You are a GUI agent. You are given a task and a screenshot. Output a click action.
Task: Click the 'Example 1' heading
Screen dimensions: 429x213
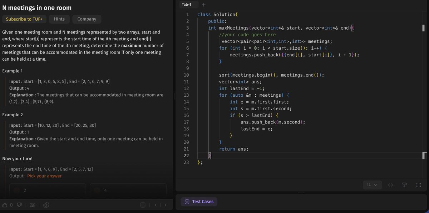[13, 71]
